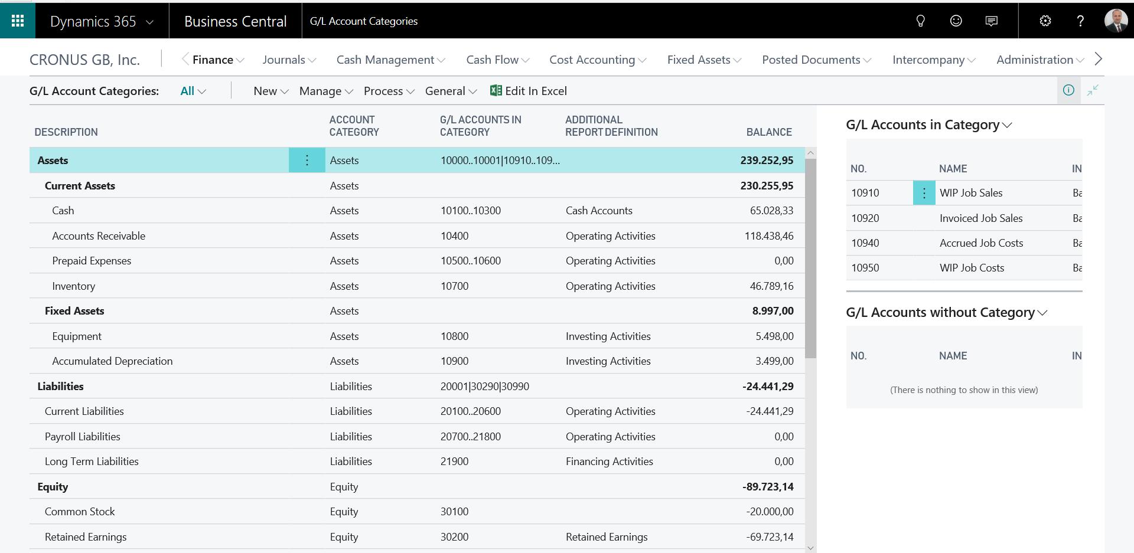
Task: Click user profile avatar picture
Action: (1116, 21)
